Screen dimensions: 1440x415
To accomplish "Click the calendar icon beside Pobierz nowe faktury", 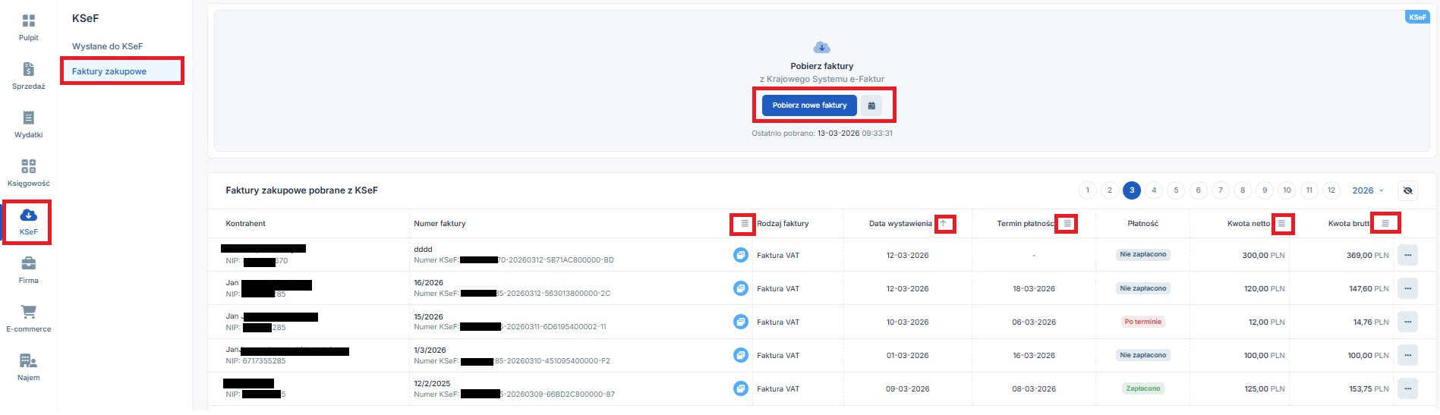I will (x=871, y=105).
